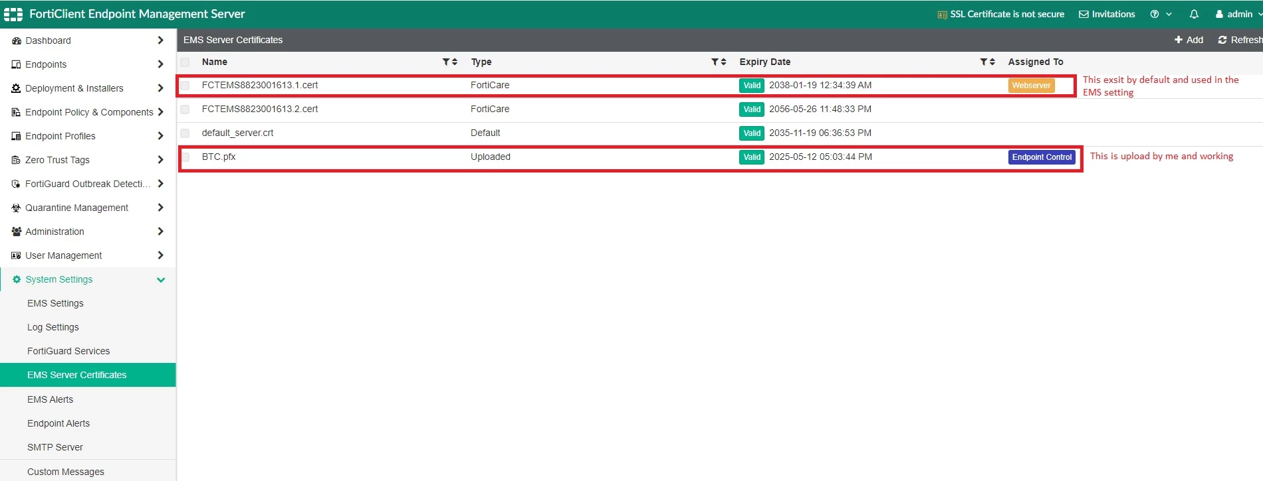The width and height of the screenshot is (1263, 481).
Task: Click the Administration users icon
Action: click(x=17, y=232)
